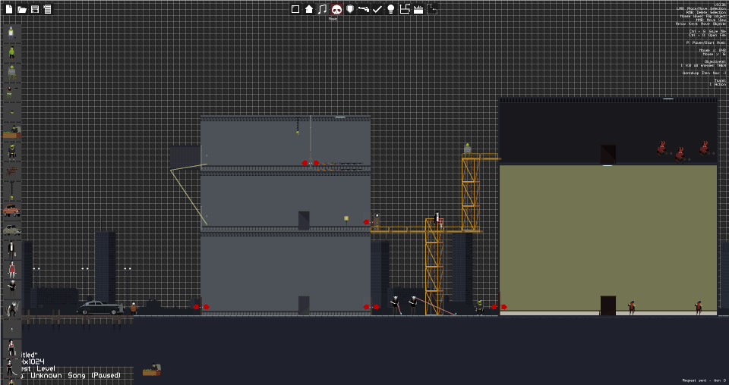Pick the gray armored zombie from palette

pyautogui.click(x=11, y=72)
